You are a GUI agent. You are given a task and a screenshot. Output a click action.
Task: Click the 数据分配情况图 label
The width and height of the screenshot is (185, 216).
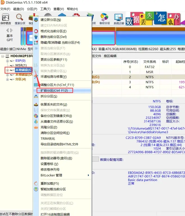point(112,160)
